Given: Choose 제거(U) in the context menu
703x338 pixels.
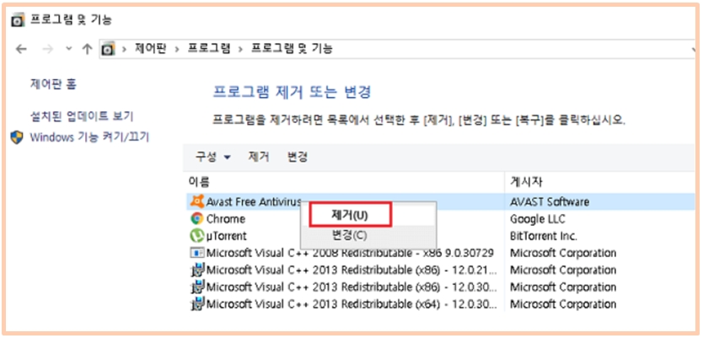Looking at the screenshot, I should (350, 215).
